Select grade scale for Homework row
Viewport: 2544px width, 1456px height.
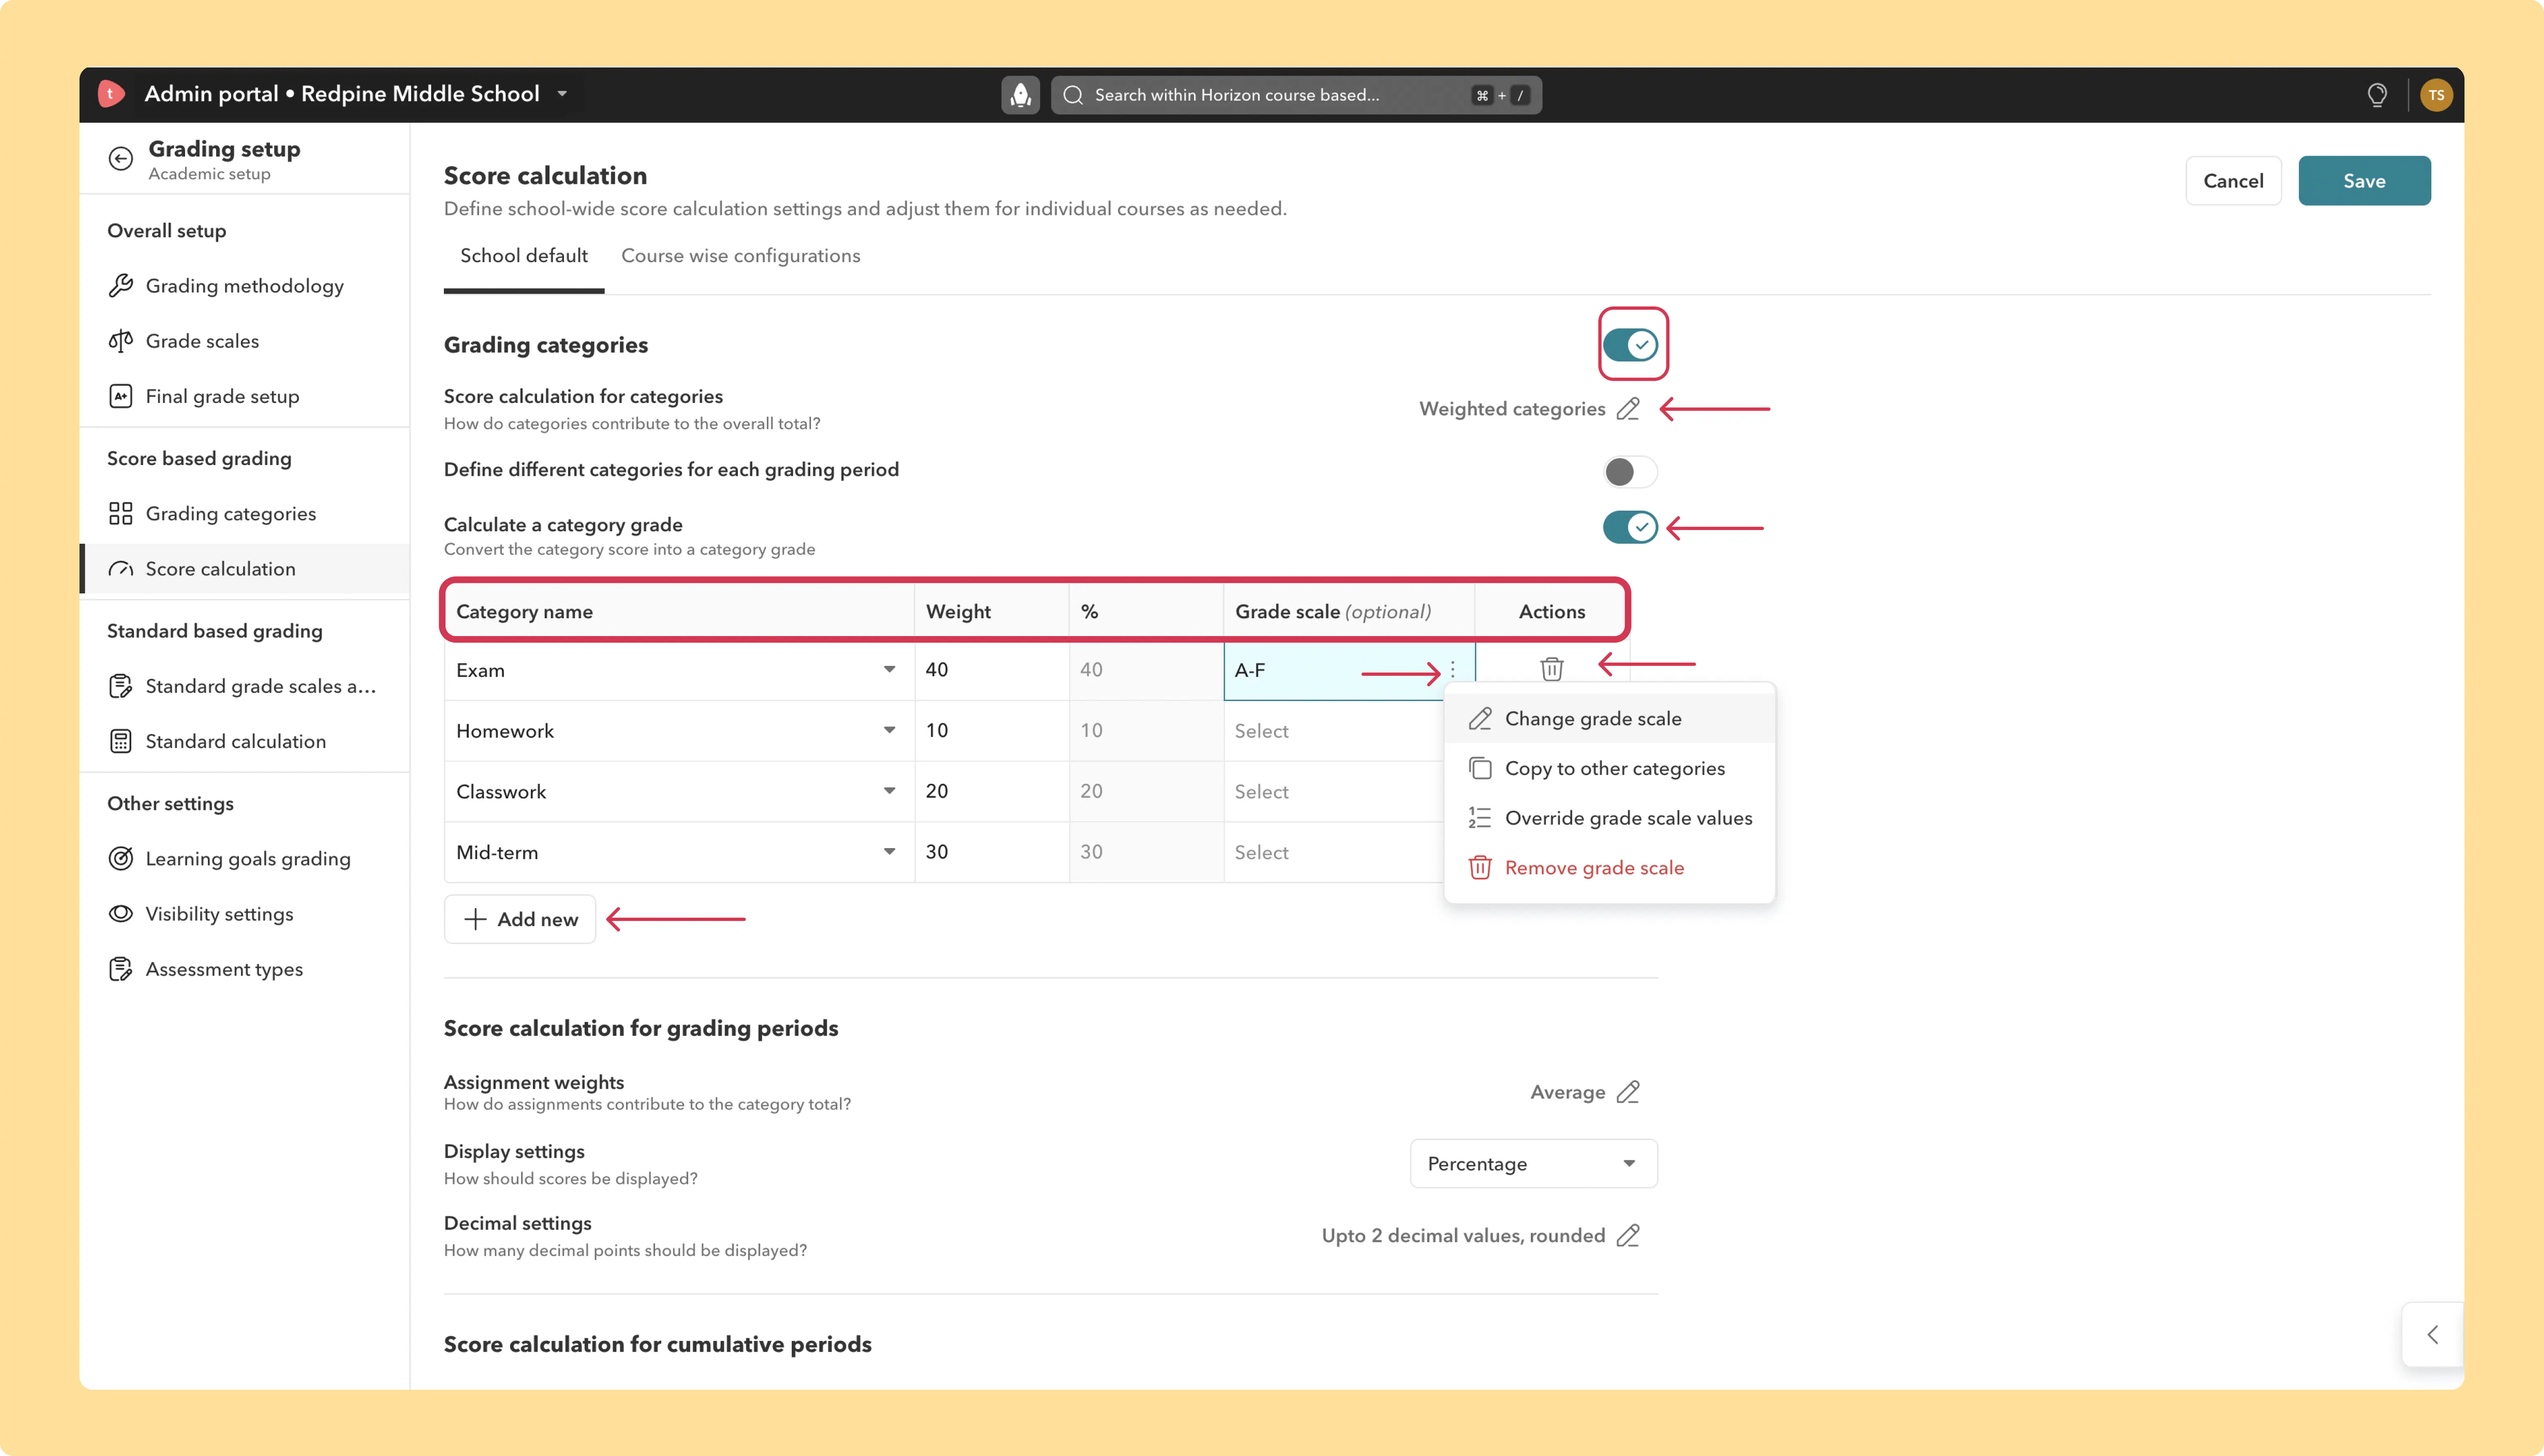tap(1333, 731)
